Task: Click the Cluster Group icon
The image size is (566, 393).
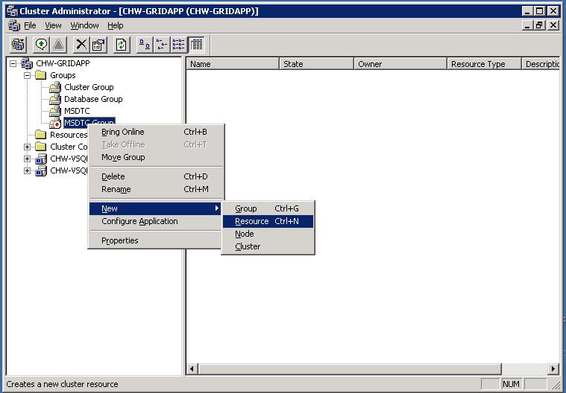Action: tap(55, 87)
